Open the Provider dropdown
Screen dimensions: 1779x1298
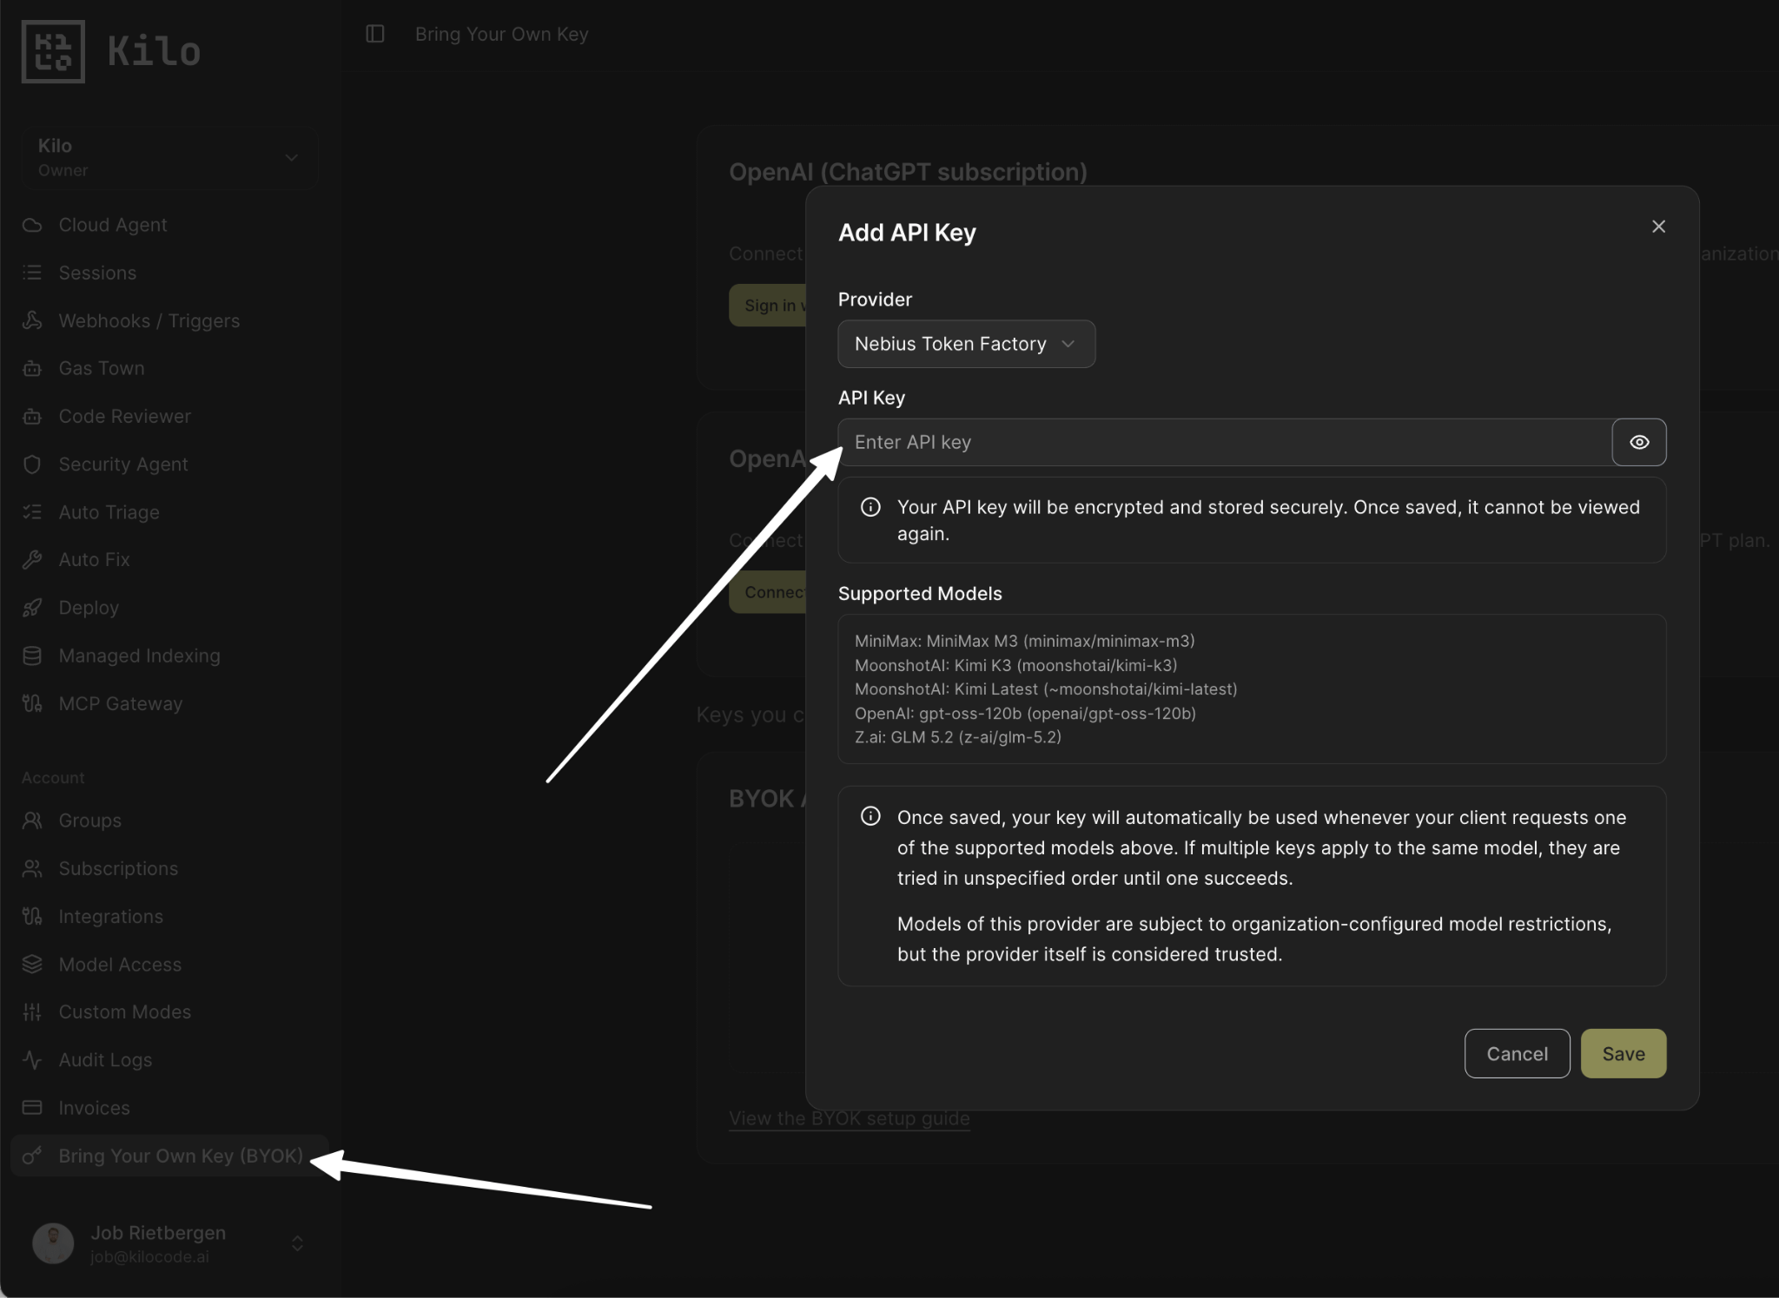coord(966,344)
